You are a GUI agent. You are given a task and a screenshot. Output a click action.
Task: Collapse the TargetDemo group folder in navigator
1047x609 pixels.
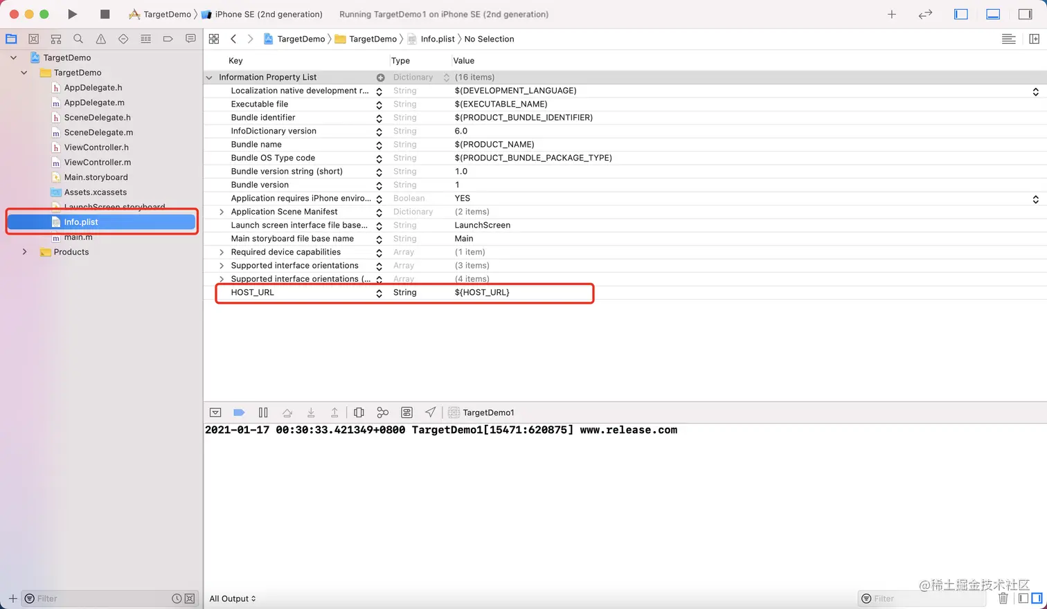point(24,73)
